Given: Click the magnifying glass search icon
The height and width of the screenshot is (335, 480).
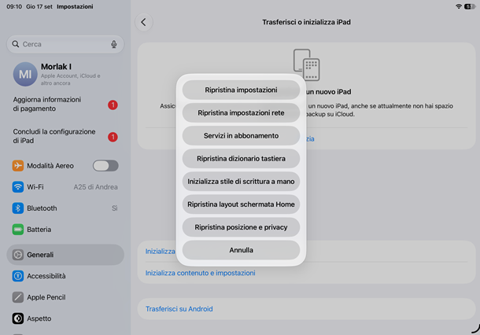Looking at the screenshot, I should point(16,44).
